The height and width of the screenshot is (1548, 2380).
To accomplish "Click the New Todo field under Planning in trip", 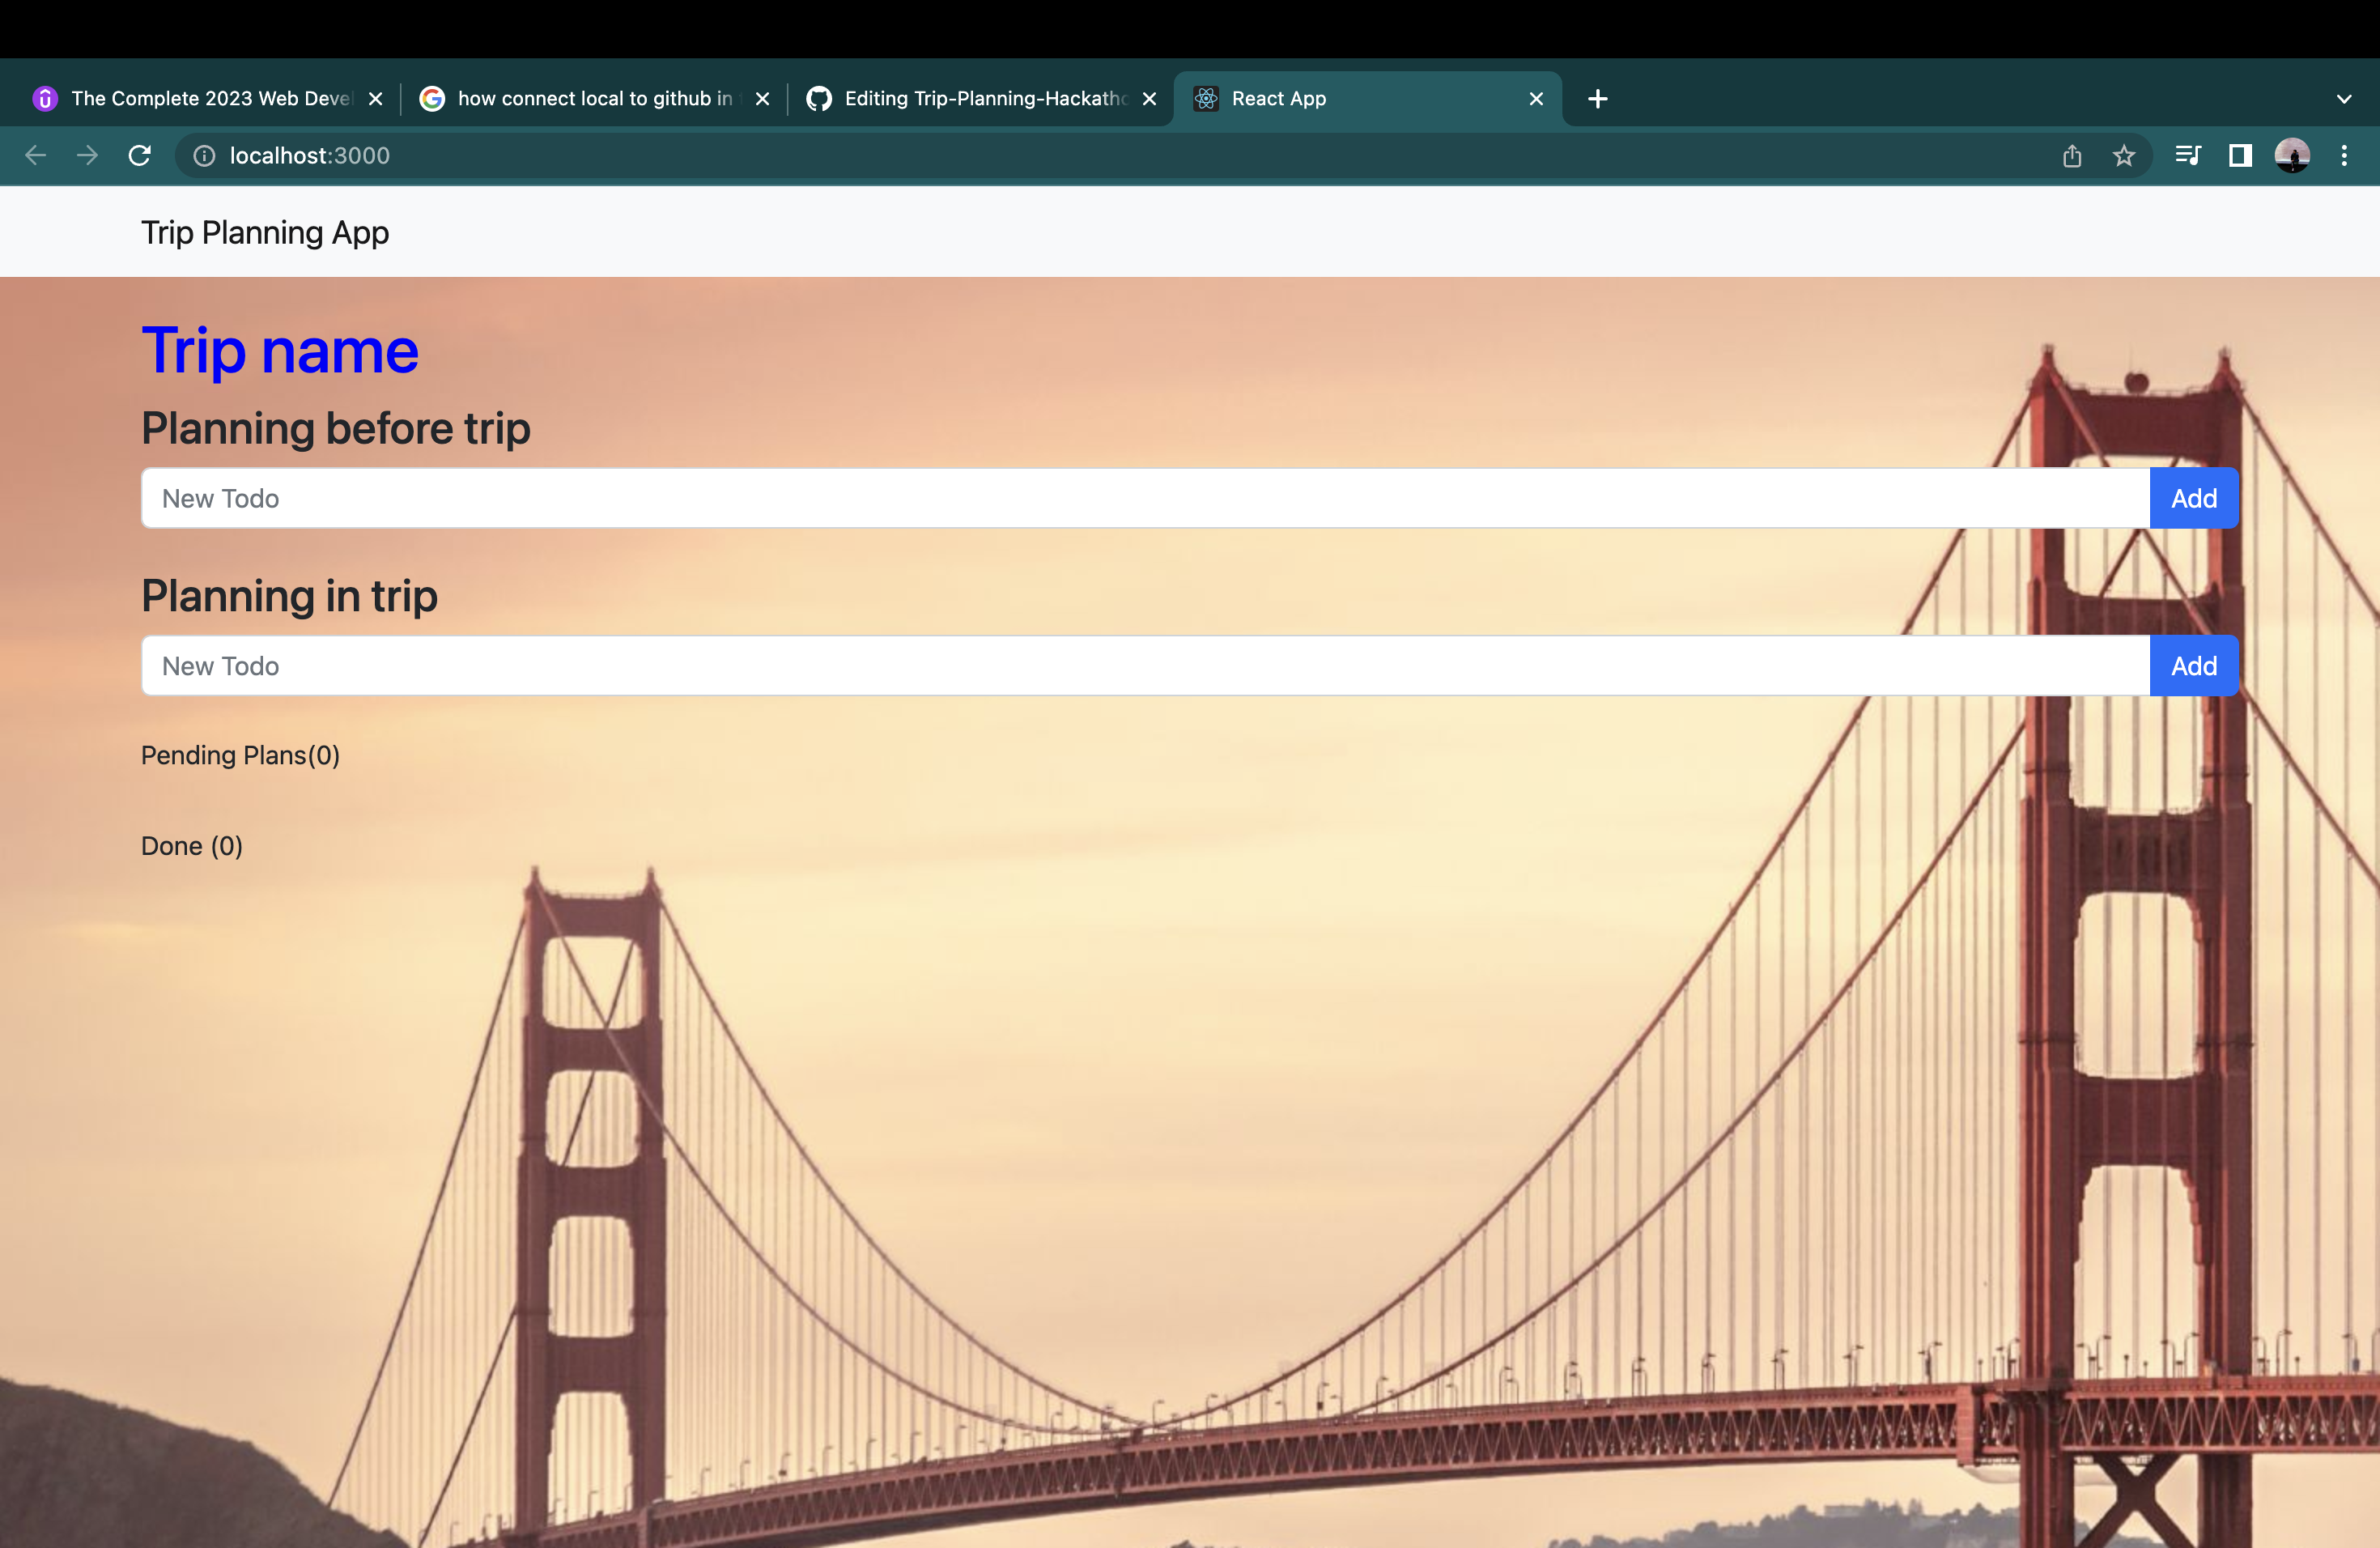I will [x=1146, y=666].
